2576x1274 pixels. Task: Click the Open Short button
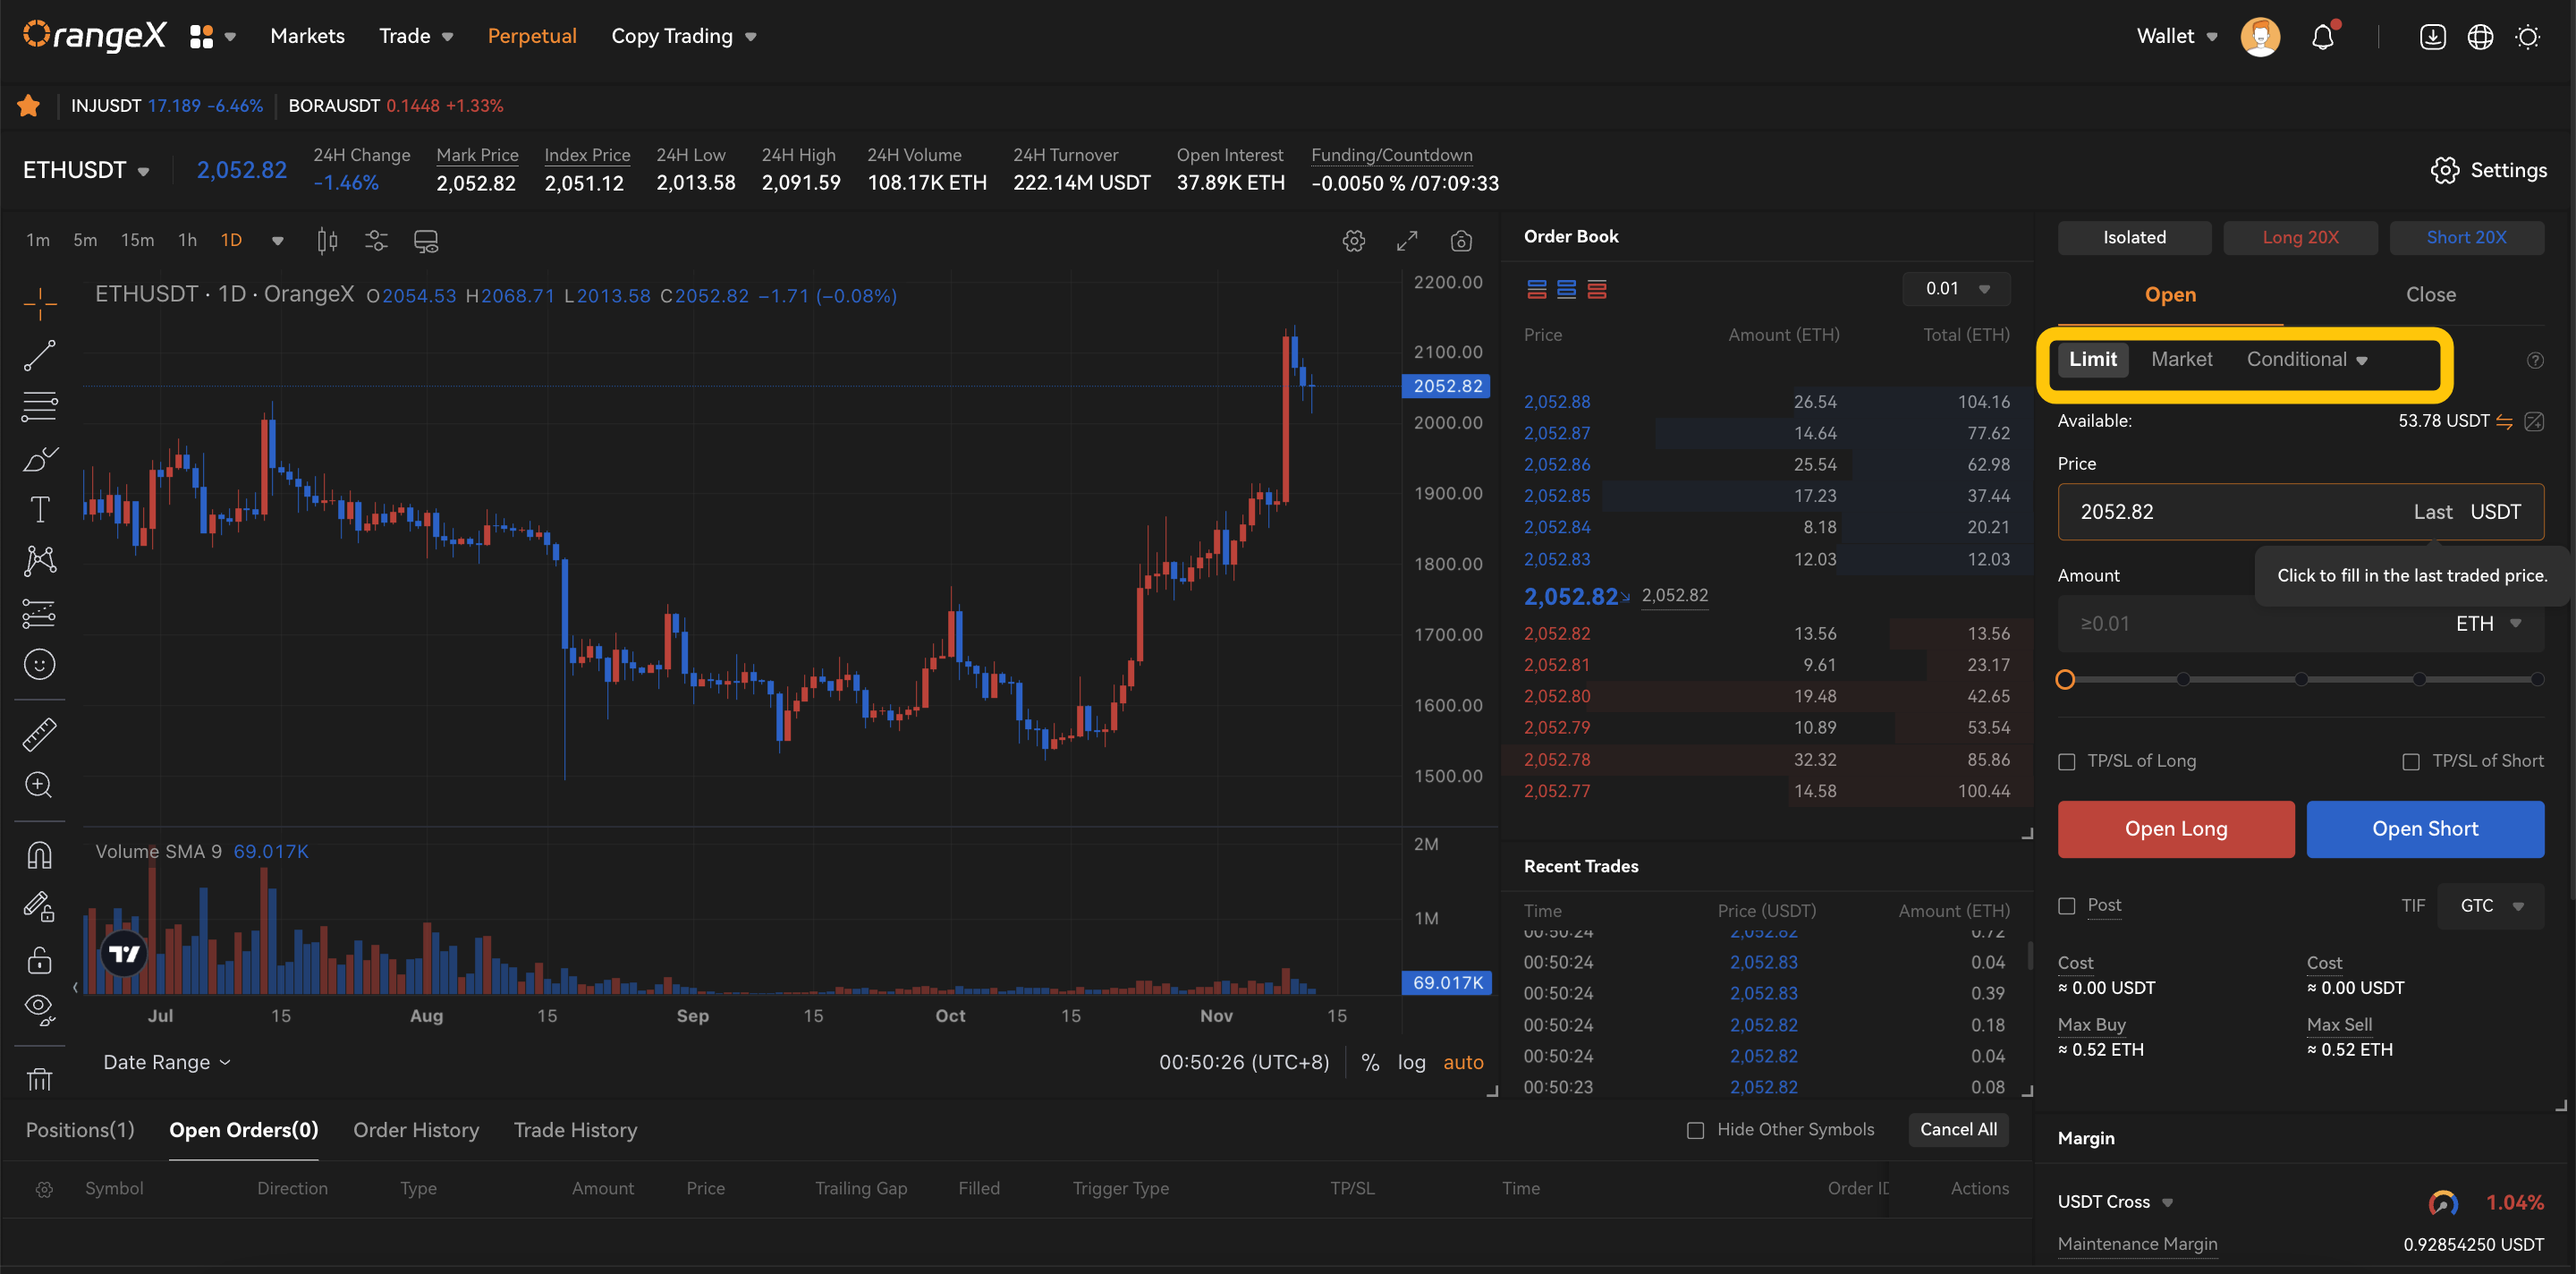coord(2425,830)
